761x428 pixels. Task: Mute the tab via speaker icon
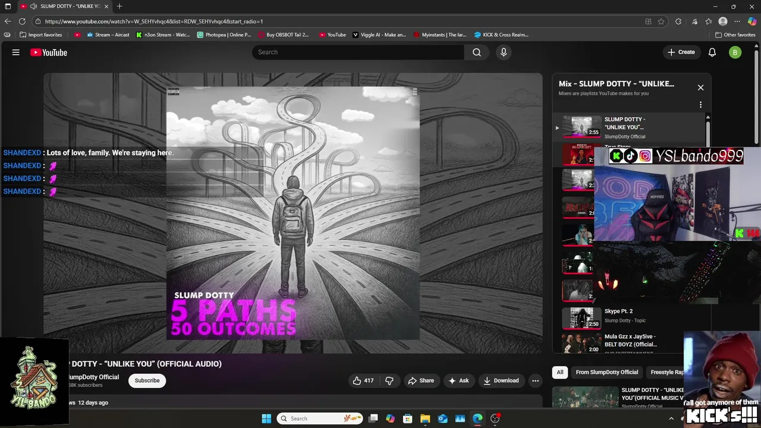tap(33, 6)
